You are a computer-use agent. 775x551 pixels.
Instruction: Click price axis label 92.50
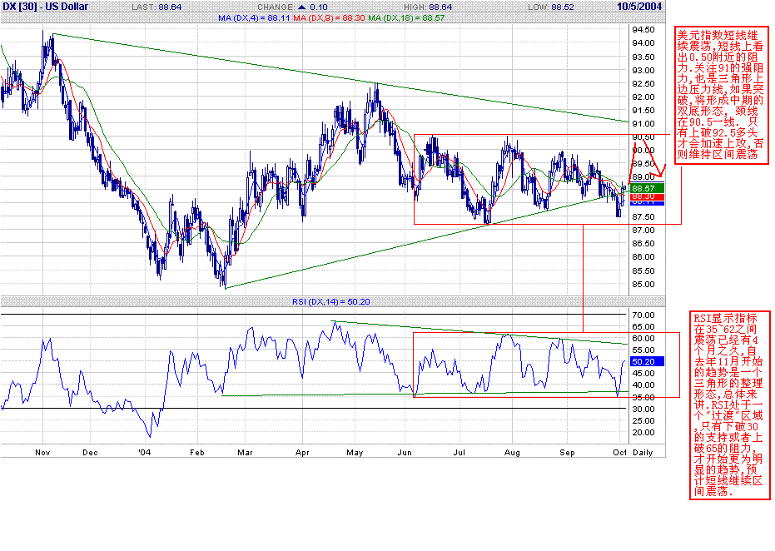pyautogui.click(x=643, y=83)
